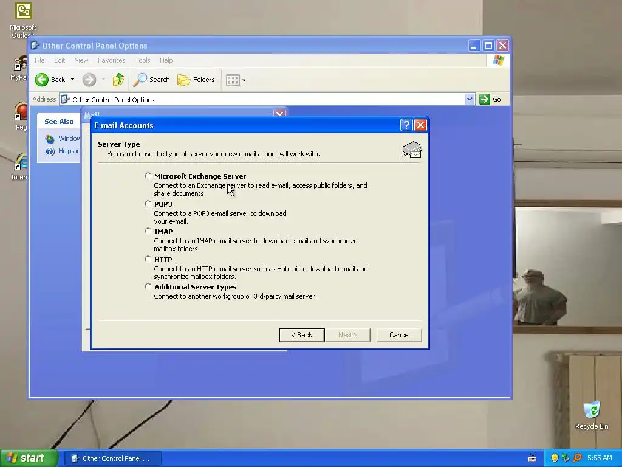Pick the HTTP server type option
Screen dimensions: 622x467
coord(148,259)
